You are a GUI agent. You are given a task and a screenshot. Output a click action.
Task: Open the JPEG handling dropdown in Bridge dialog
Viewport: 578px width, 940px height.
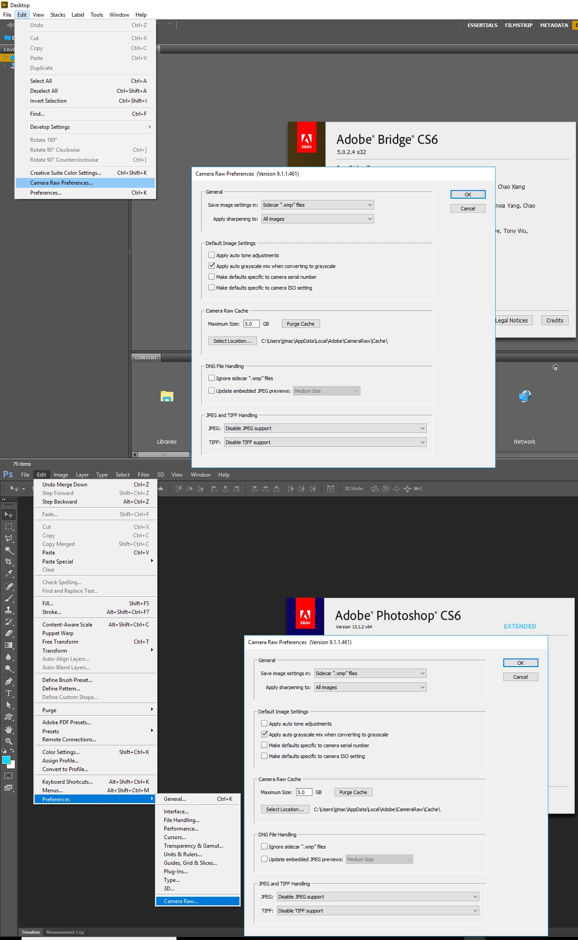click(x=325, y=428)
